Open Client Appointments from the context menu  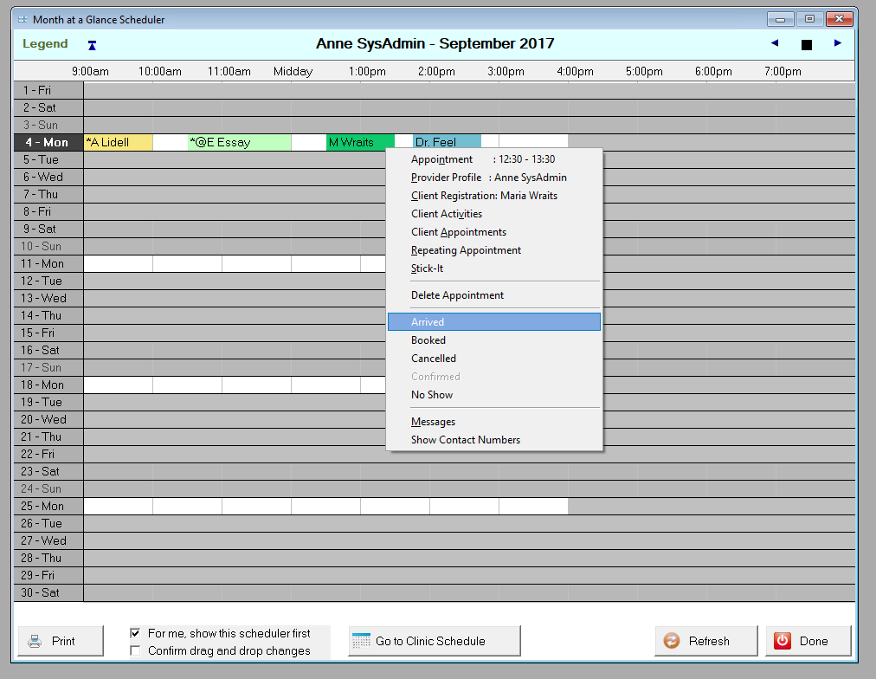457,231
